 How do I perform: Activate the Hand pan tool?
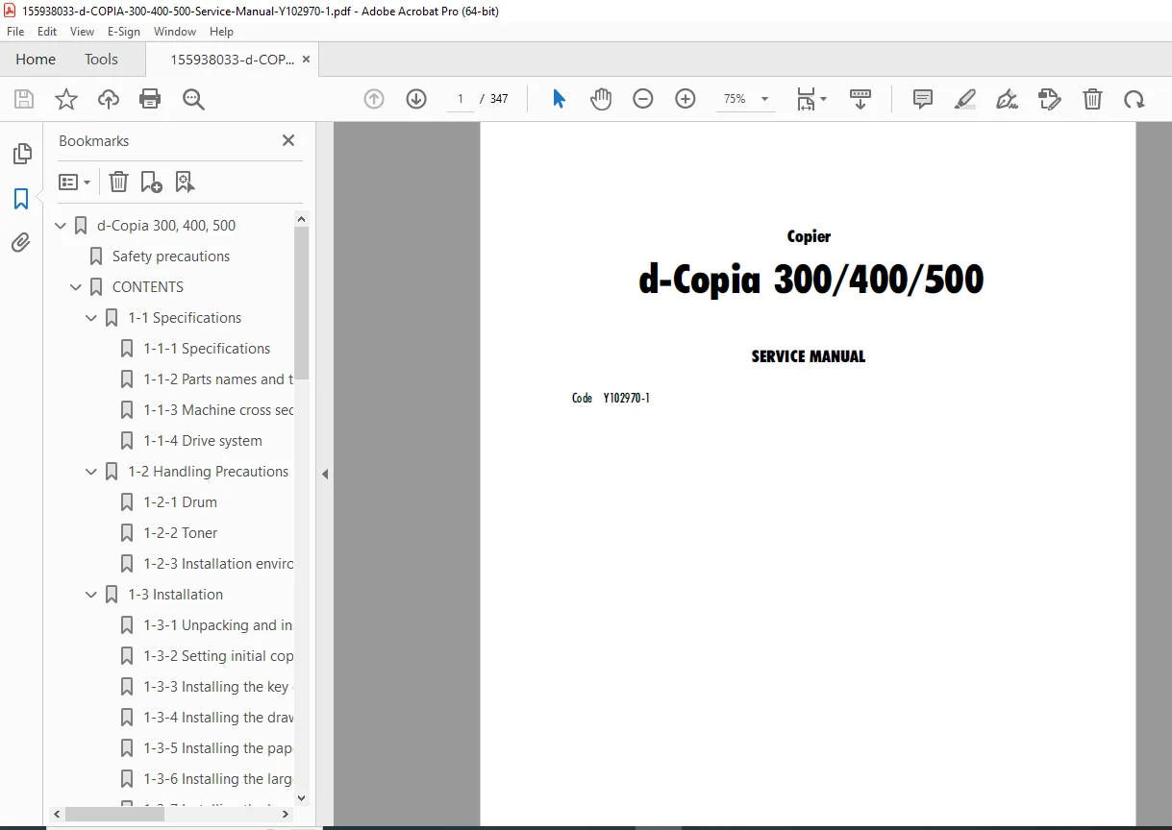601,99
